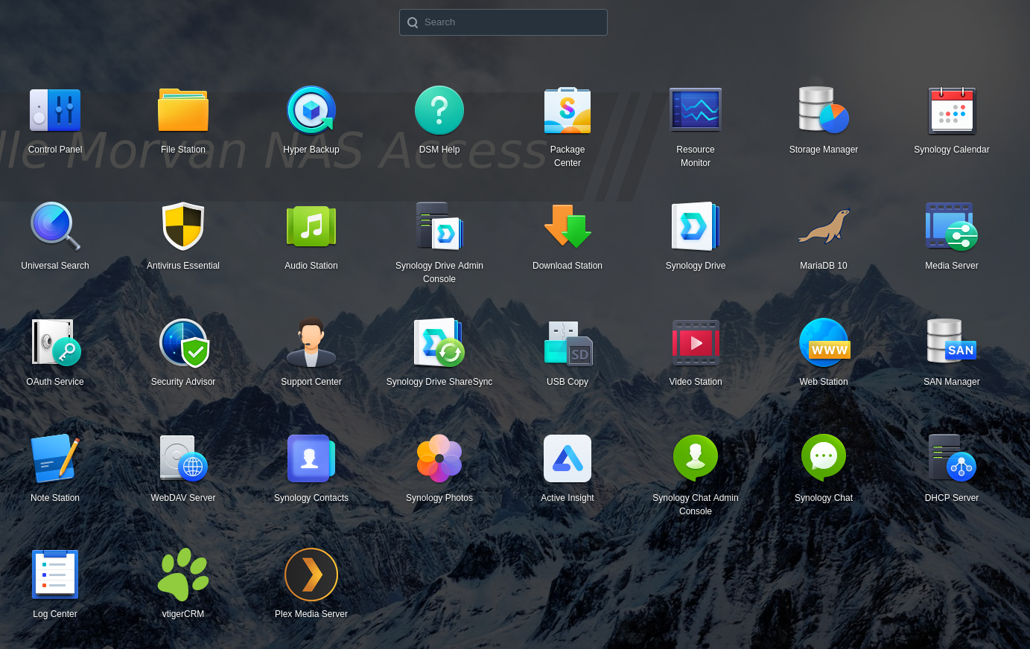Focus the Search field at top
This screenshot has height=649, width=1030.
click(503, 22)
